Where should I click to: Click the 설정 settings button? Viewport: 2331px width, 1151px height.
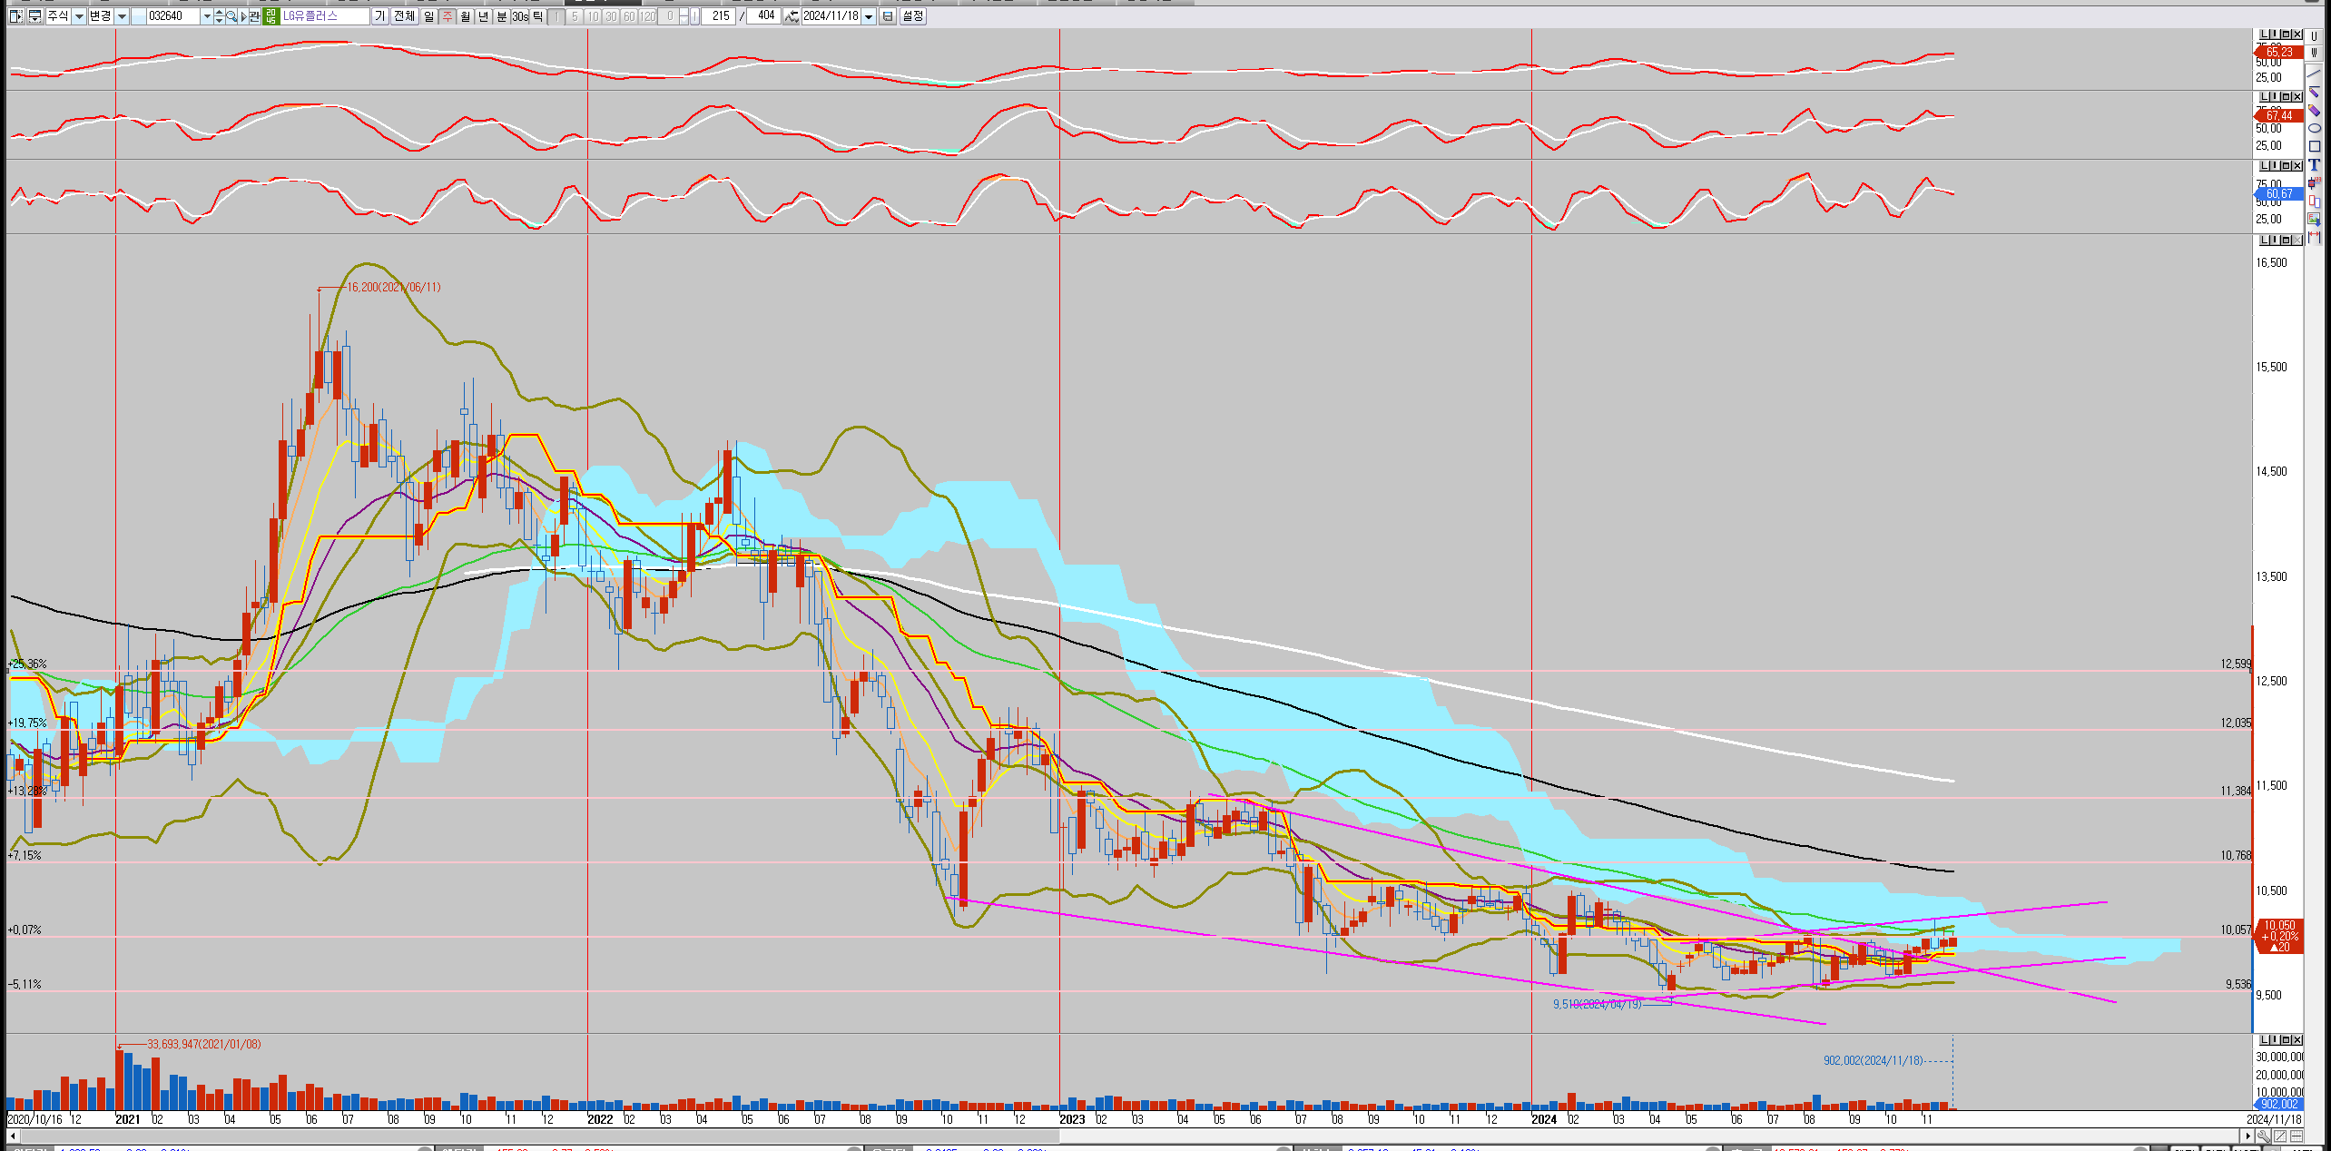pos(912,16)
